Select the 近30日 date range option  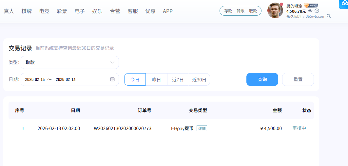pyautogui.click(x=199, y=79)
